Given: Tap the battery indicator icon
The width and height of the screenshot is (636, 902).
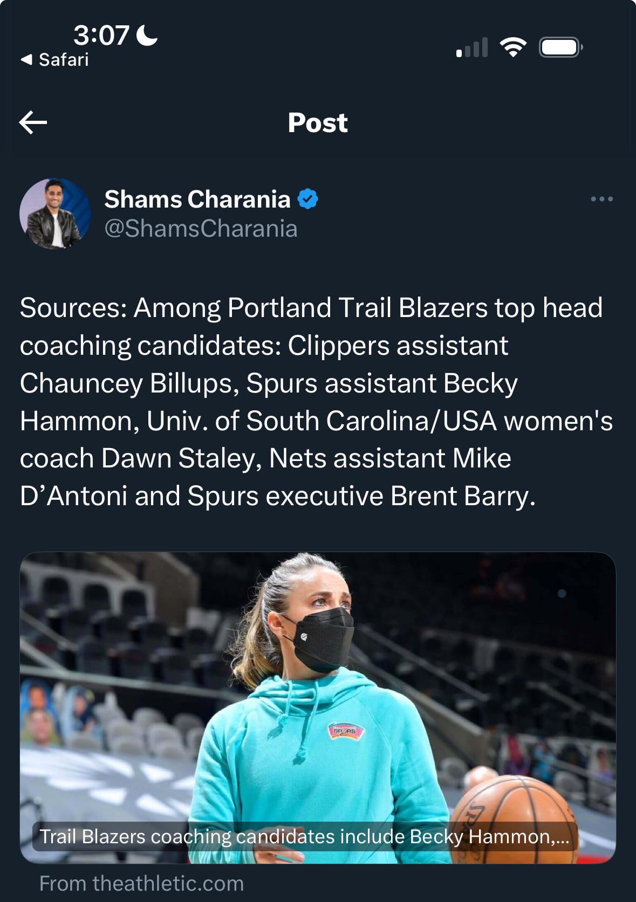Looking at the screenshot, I should click(x=560, y=47).
